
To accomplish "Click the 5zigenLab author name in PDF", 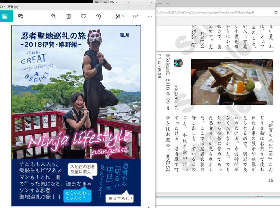I will pos(176,98).
